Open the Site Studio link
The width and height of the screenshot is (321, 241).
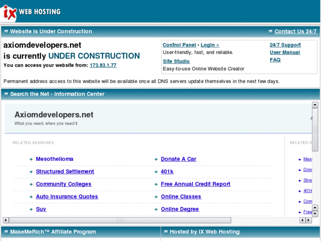(176, 61)
